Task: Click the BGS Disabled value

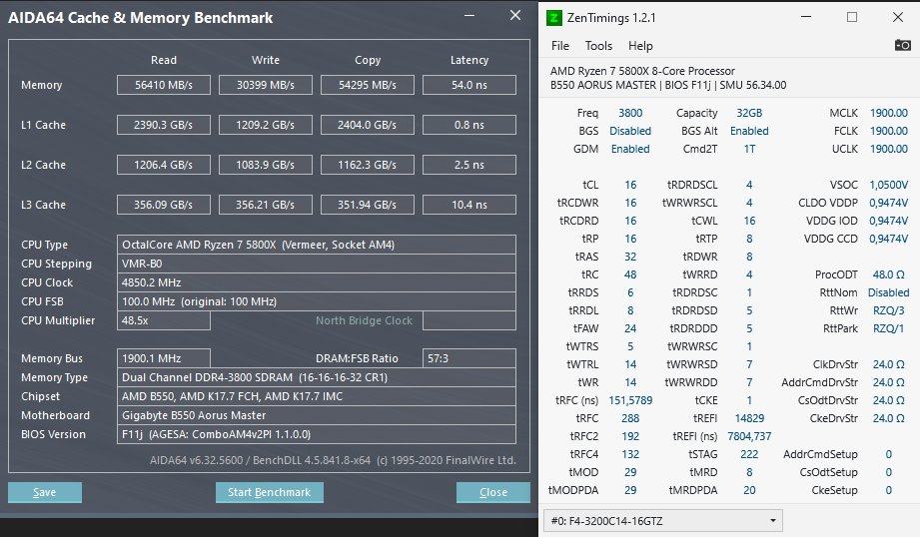Action: [630, 131]
